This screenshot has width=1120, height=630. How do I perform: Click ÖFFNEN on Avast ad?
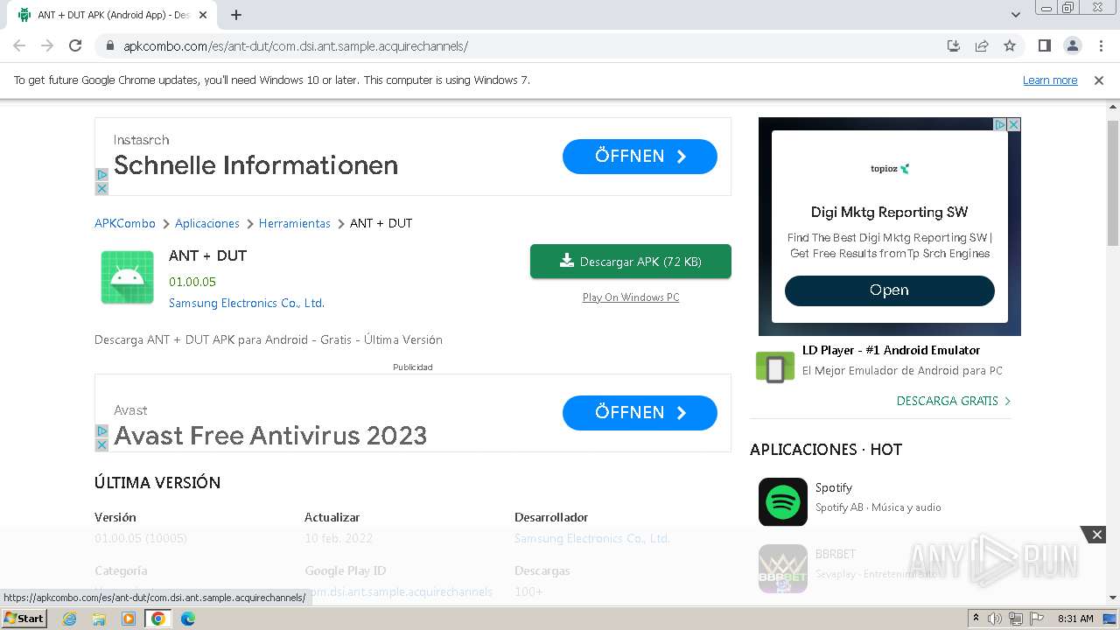pos(640,413)
